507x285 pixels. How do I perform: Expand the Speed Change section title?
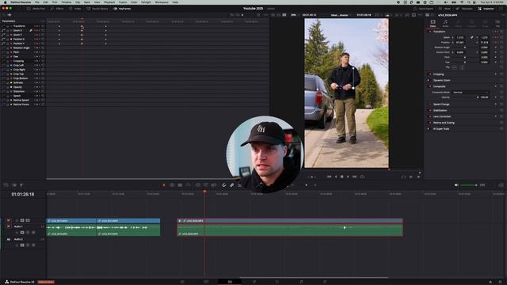coord(441,104)
